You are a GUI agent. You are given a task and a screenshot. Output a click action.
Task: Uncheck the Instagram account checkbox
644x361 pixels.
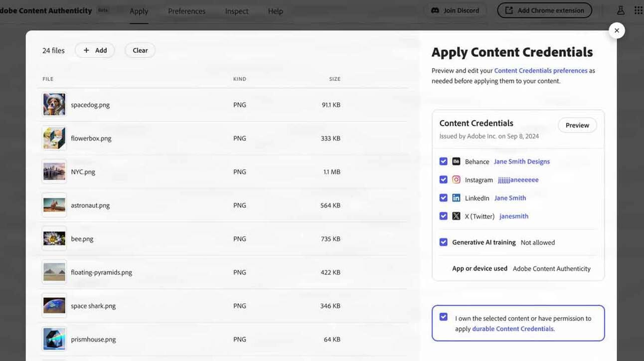(x=443, y=180)
